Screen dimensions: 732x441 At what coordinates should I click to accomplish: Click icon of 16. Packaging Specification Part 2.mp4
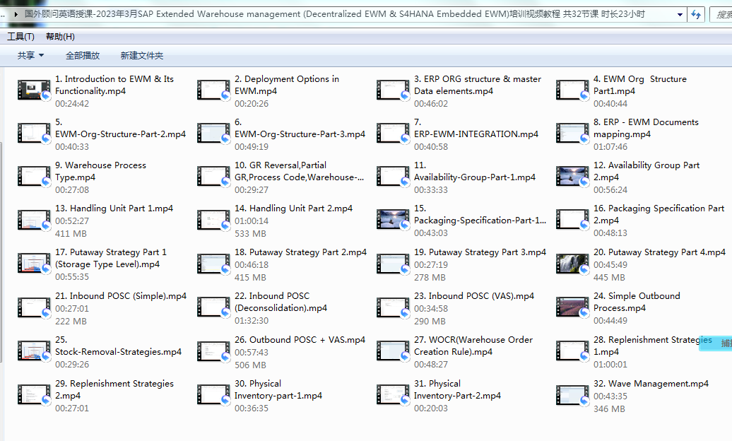coord(572,220)
